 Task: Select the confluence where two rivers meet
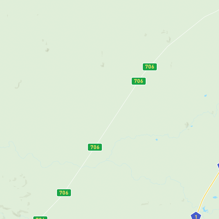(x=107, y=160)
